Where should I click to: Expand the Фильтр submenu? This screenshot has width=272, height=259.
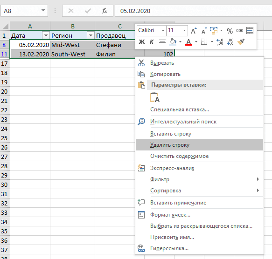click(200, 179)
